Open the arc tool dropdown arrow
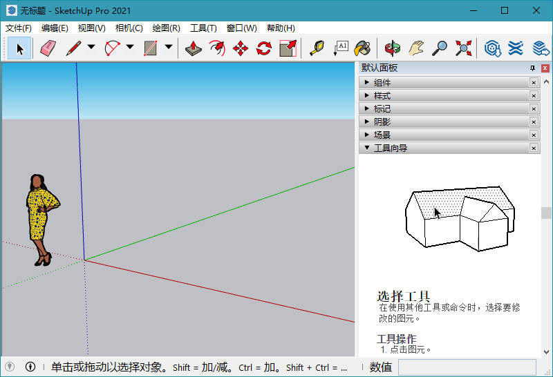The image size is (553, 377). pyautogui.click(x=130, y=48)
